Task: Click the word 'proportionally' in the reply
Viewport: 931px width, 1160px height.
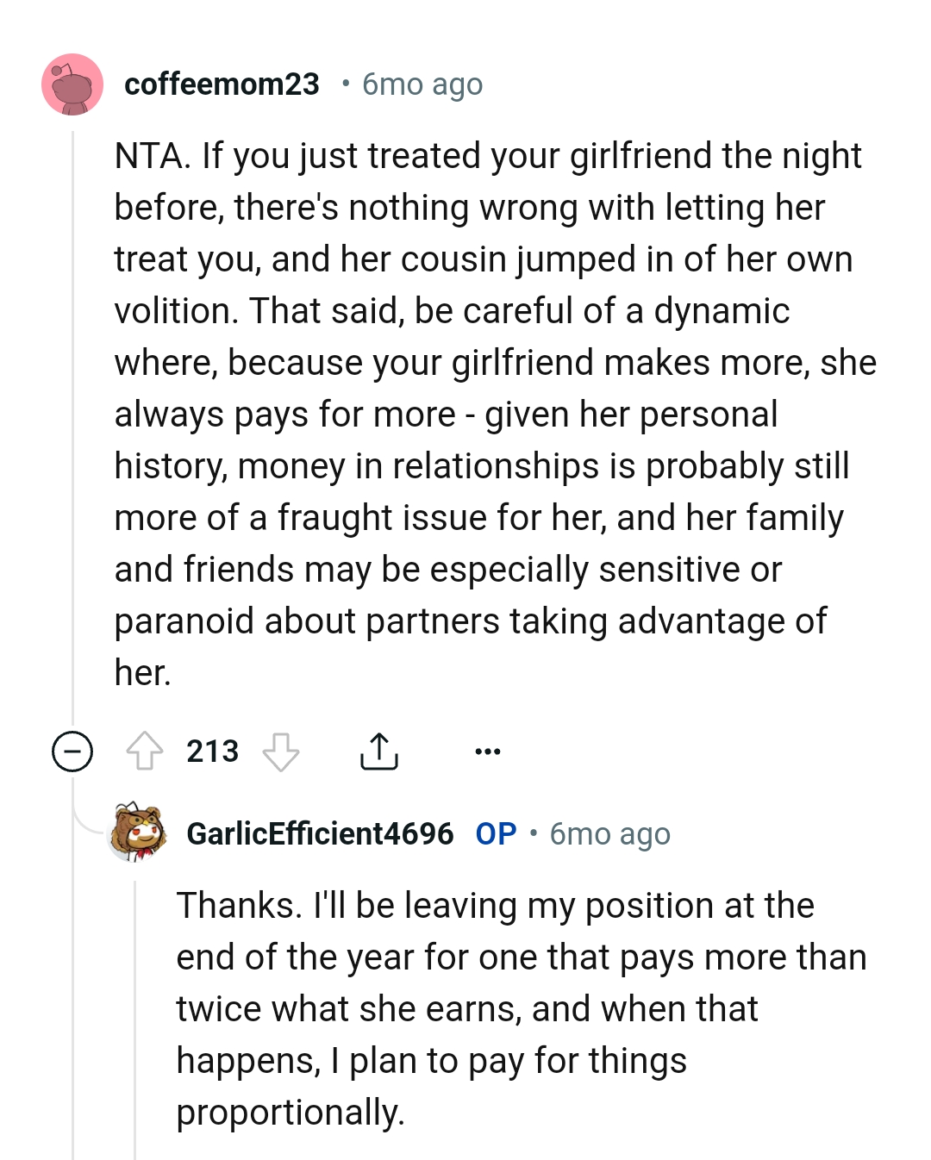Action: click(290, 1113)
